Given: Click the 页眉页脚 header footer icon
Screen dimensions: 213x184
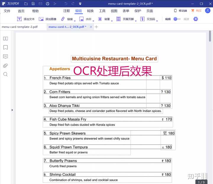Looking at the screenshot, I should pyautogui.click(x=118, y=19).
